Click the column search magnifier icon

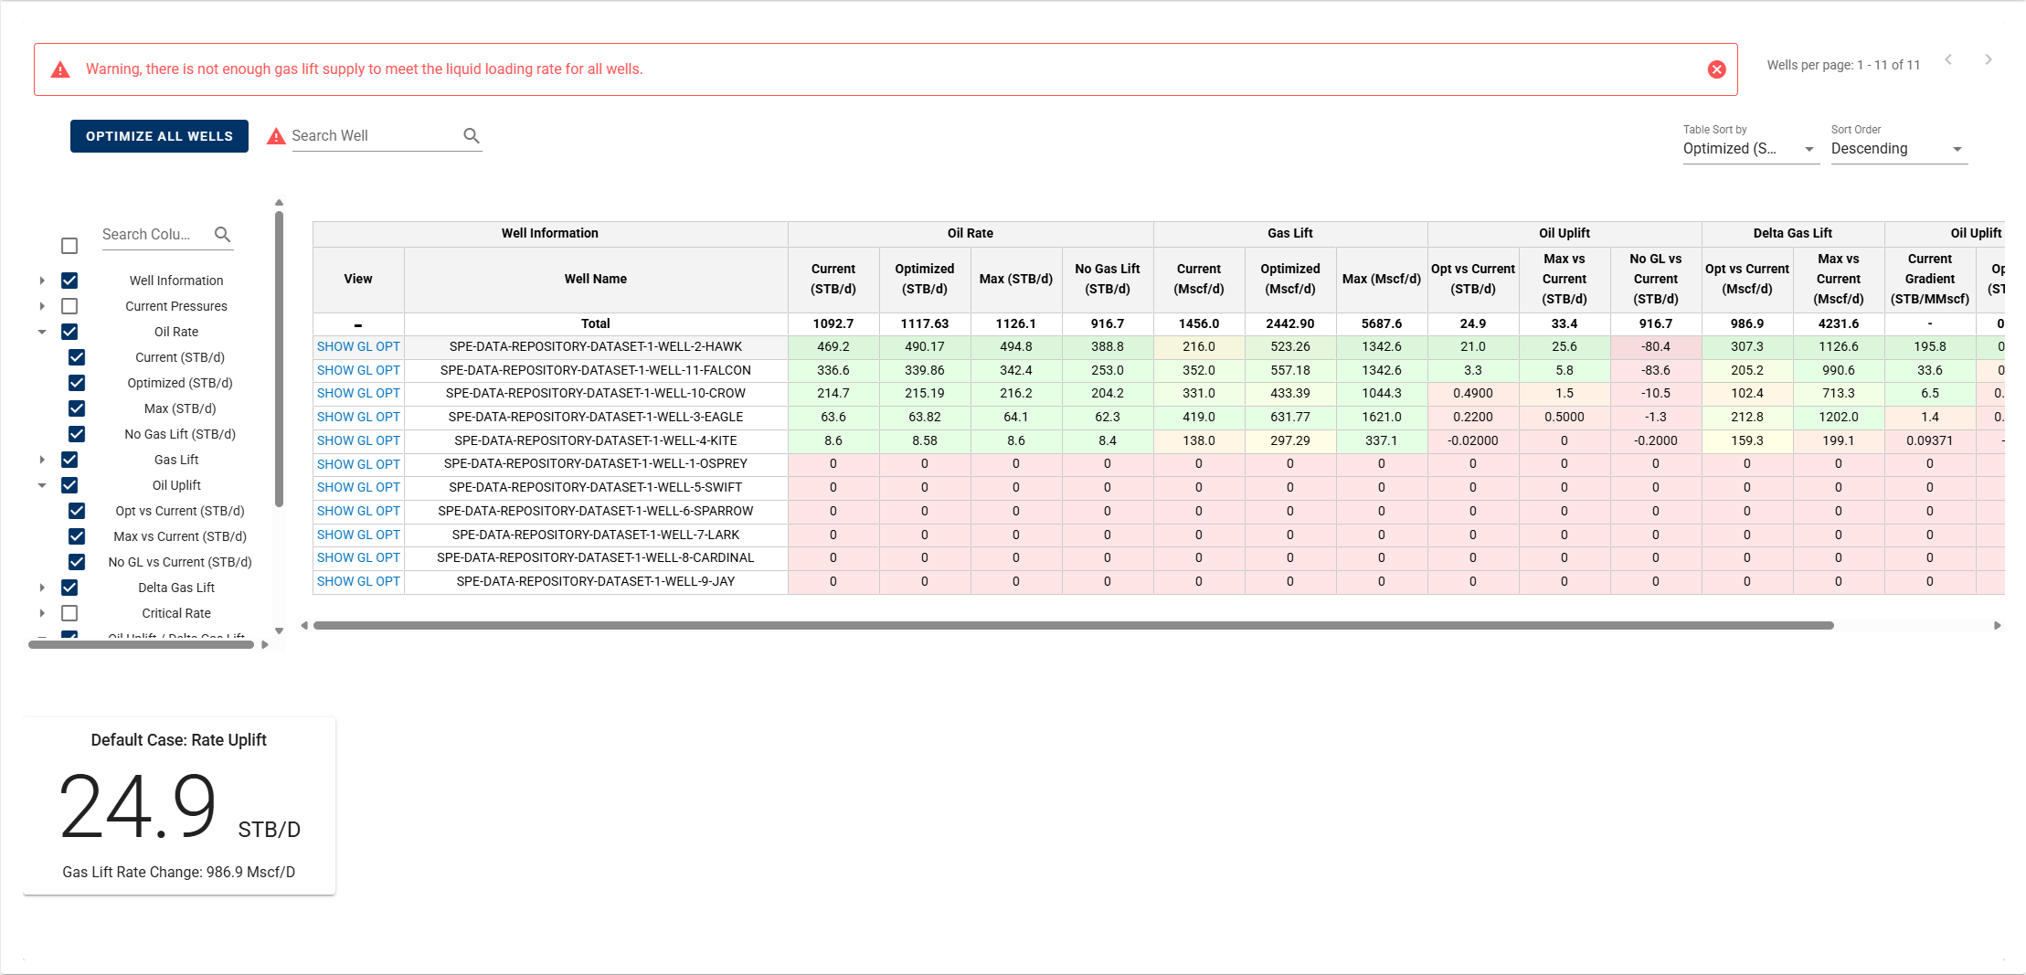tap(222, 235)
